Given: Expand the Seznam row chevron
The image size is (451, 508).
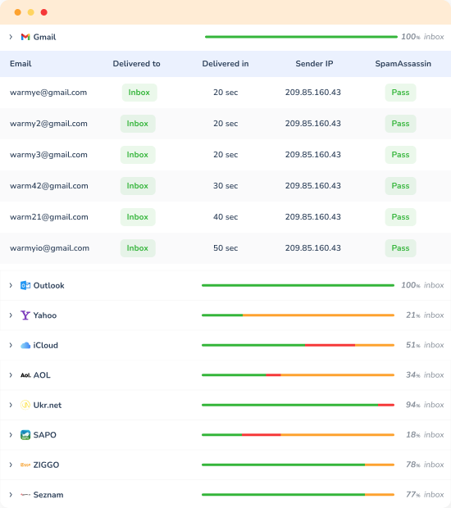Looking at the screenshot, I should tap(11, 495).
